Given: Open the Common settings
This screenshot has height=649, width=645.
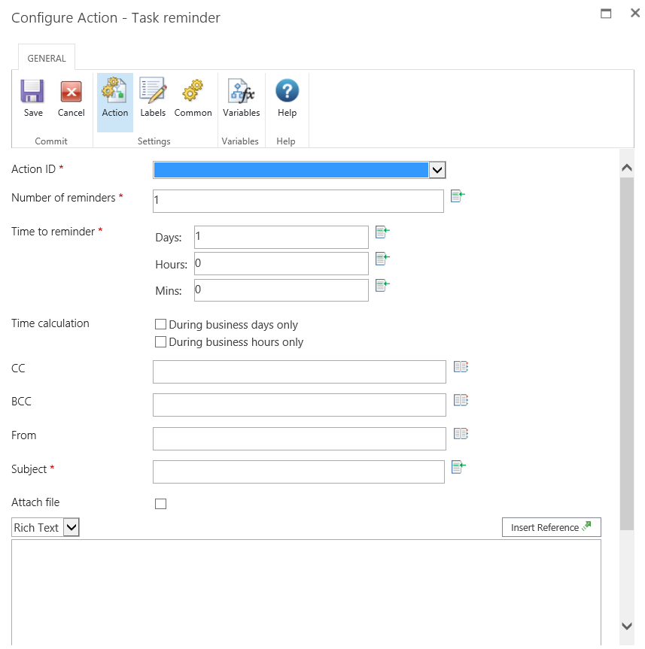Looking at the screenshot, I should [193, 92].
